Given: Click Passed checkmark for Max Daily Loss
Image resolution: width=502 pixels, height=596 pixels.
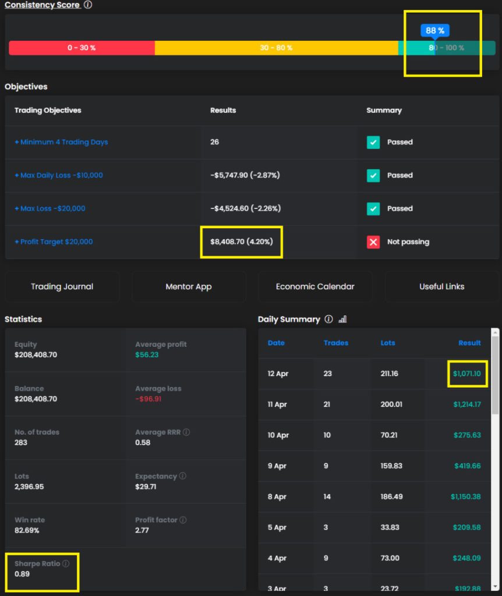Looking at the screenshot, I should 373,175.
